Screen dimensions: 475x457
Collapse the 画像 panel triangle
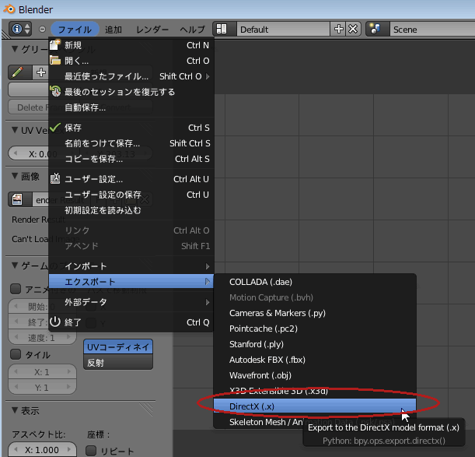[x=15, y=176]
